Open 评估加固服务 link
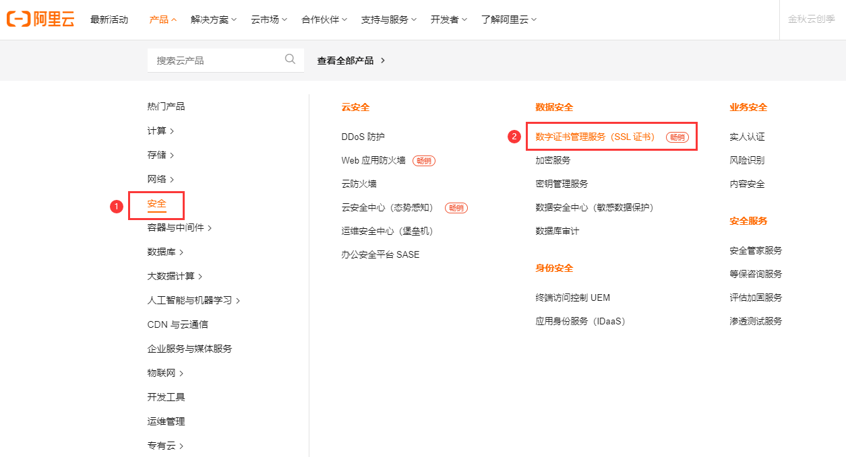Screen dimensions: 846x457 756,297
